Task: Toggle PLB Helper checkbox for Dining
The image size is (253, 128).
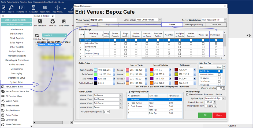Action: point(216,40)
